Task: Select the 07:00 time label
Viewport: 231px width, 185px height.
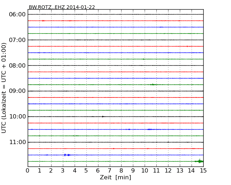Action: click(x=17, y=40)
